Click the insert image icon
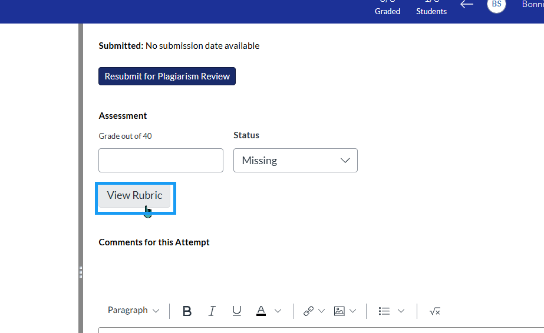This screenshot has height=333, width=544. tap(339, 311)
